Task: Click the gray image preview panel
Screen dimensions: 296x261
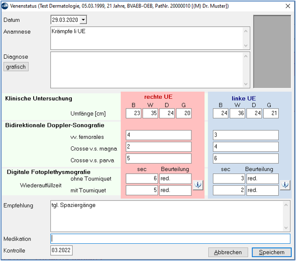Action: click(272, 52)
